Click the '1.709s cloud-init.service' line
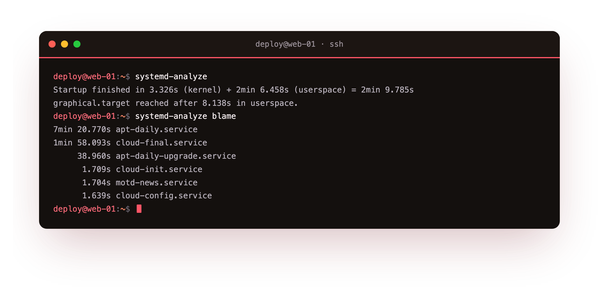The image size is (611, 300). pos(142,169)
